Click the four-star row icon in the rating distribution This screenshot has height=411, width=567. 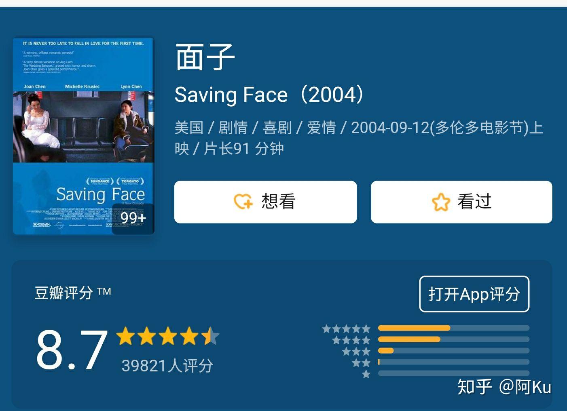coord(350,340)
